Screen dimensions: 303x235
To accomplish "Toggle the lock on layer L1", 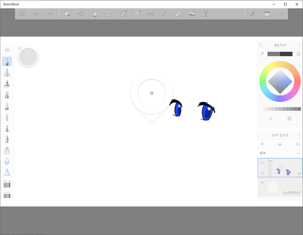I will click(263, 173).
